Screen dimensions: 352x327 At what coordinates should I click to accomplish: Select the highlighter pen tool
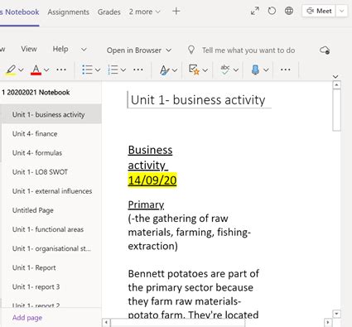pos(11,70)
